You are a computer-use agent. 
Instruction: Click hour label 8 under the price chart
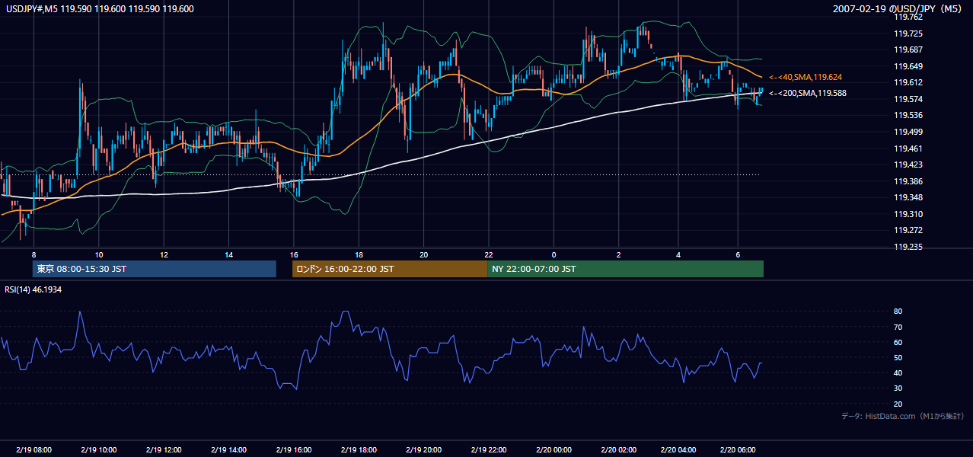point(33,254)
